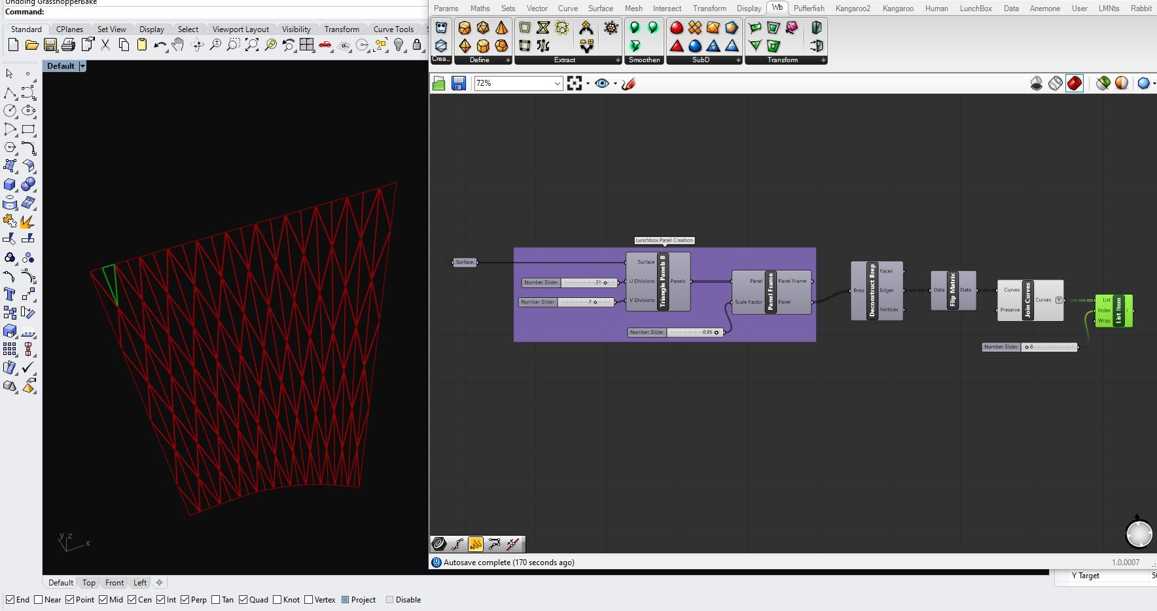The image size is (1157, 611).
Task: Click the Zoom extents icon in Grasshopper canvas toolbar
Action: pos(575,83)
